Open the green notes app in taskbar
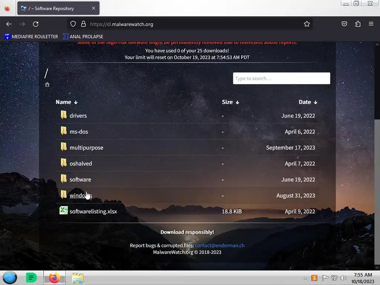The height and width of the screenshot is (285, 380). click(x=32, y=278)
